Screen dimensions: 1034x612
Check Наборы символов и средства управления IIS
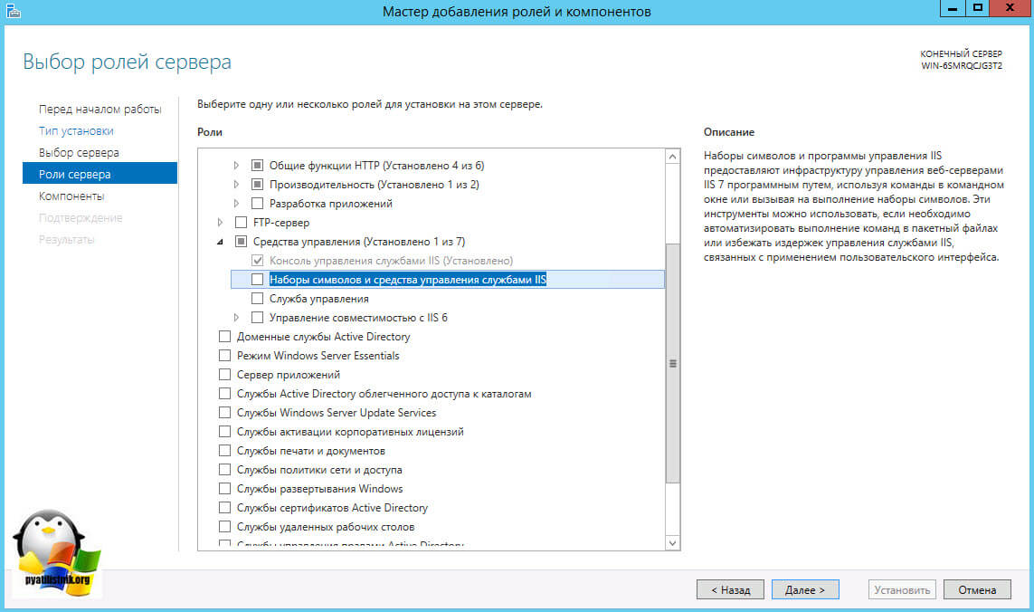[x=257, y=279]
